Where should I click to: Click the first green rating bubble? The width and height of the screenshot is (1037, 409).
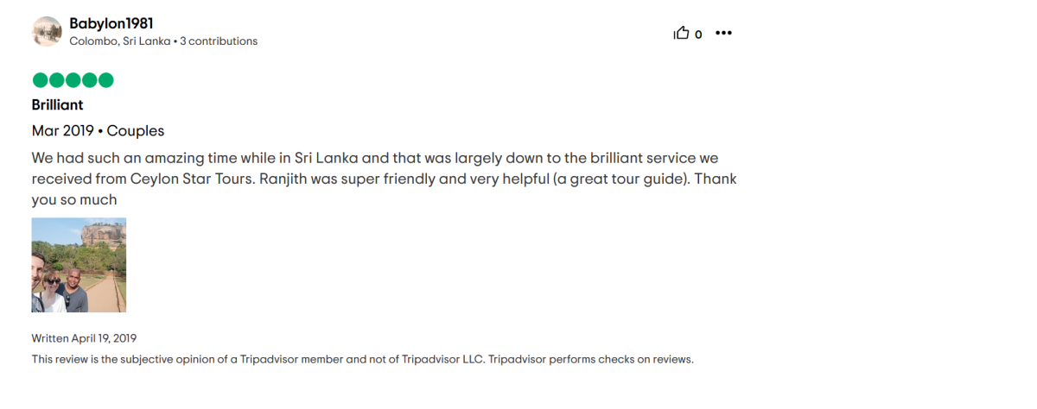point(40,80)
